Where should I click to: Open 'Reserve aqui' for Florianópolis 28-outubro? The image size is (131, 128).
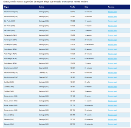point(112,40)
